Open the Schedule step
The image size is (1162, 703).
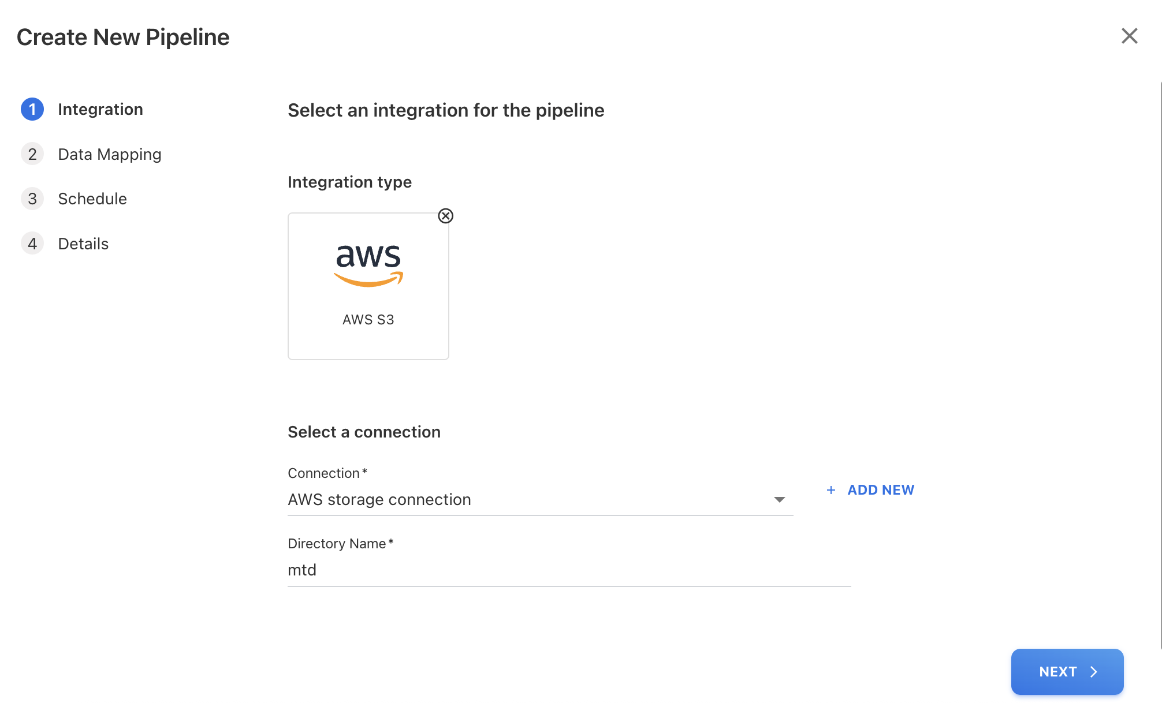(x=92, y=199)
